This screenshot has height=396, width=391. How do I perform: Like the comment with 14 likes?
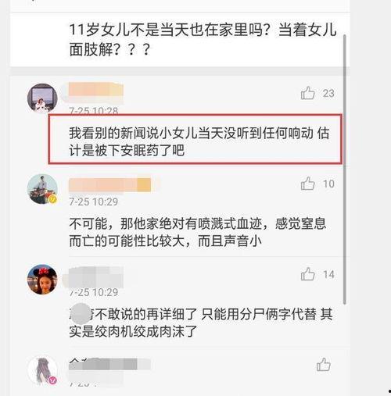307,274
